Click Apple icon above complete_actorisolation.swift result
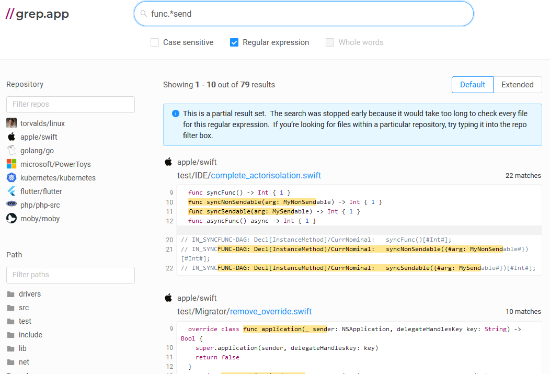Viewport: 550px width, 374px height. [x=168, y=162]
